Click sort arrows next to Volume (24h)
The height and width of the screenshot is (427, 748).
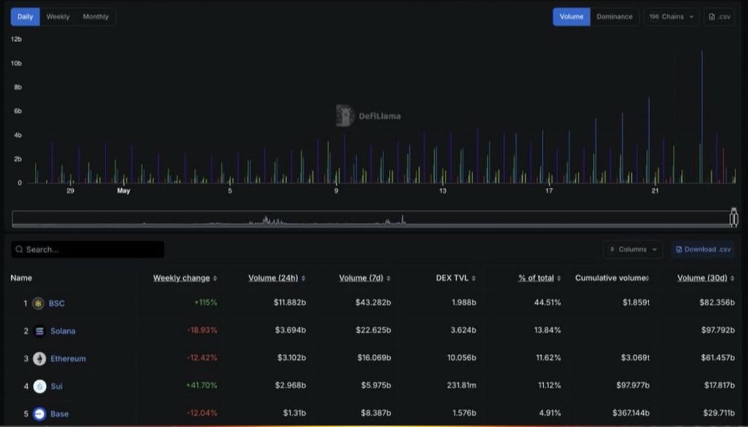(x=303, y=278)
